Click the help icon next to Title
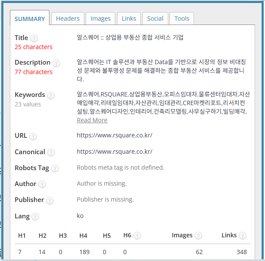 34,38
